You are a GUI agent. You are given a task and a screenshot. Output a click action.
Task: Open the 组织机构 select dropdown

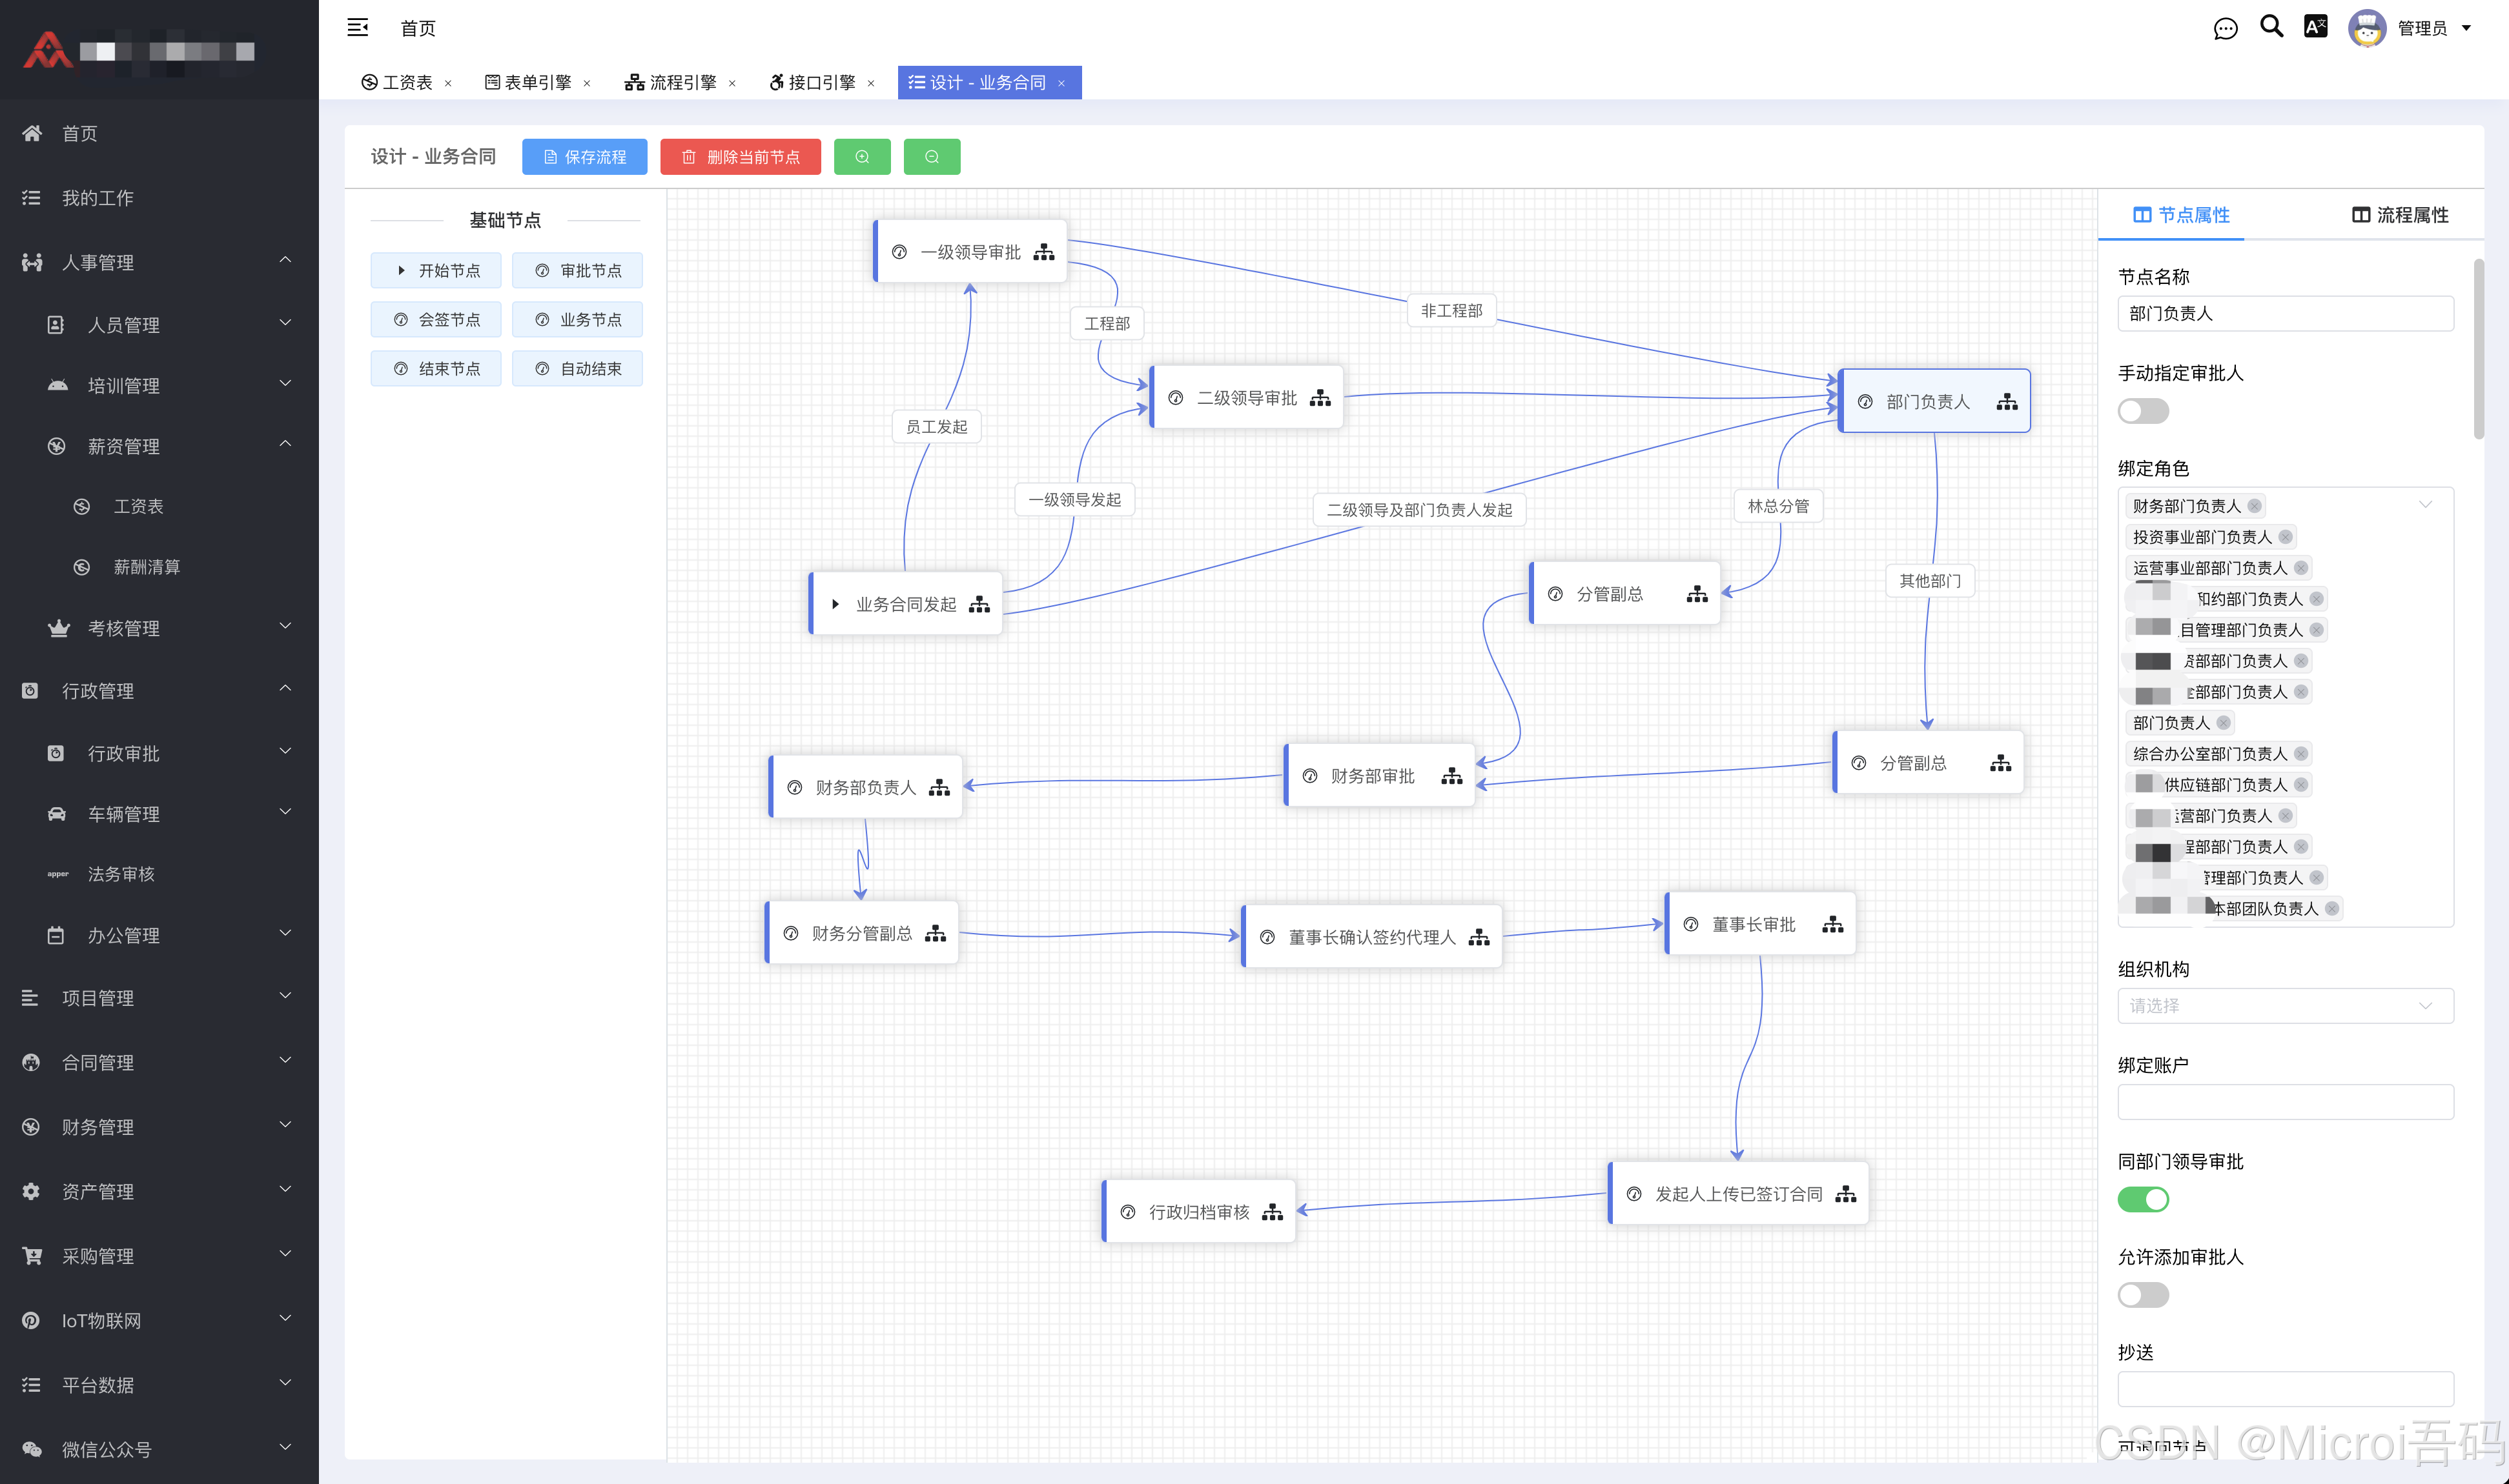(2285, 1006)
